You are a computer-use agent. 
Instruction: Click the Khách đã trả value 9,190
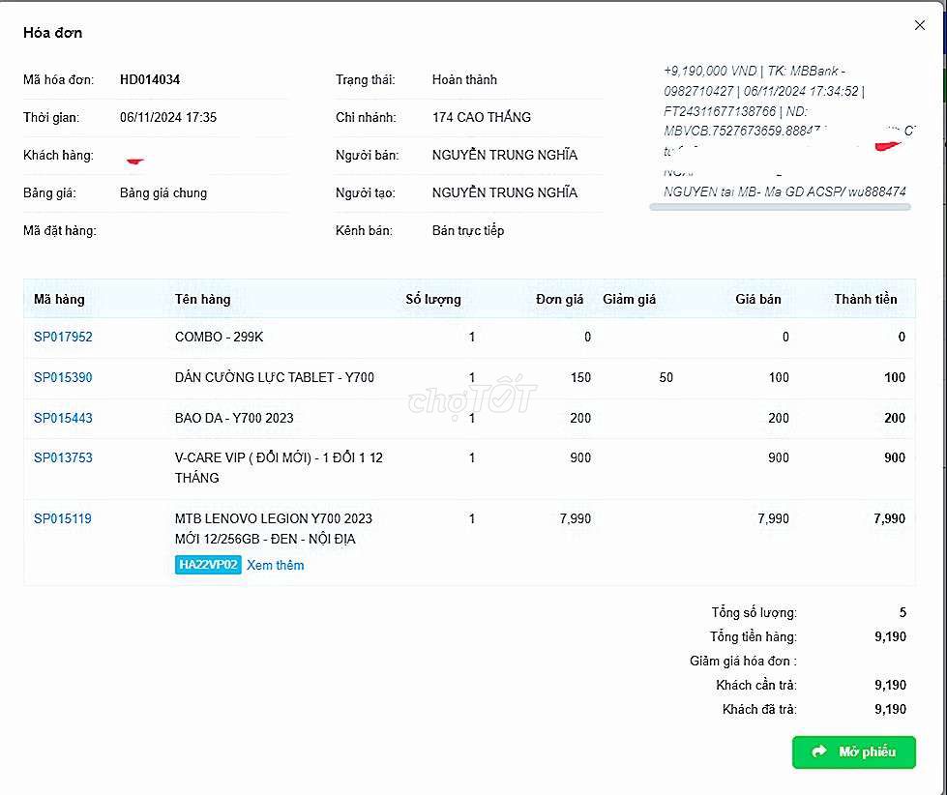pyautogui.click(x=890, y=709)
